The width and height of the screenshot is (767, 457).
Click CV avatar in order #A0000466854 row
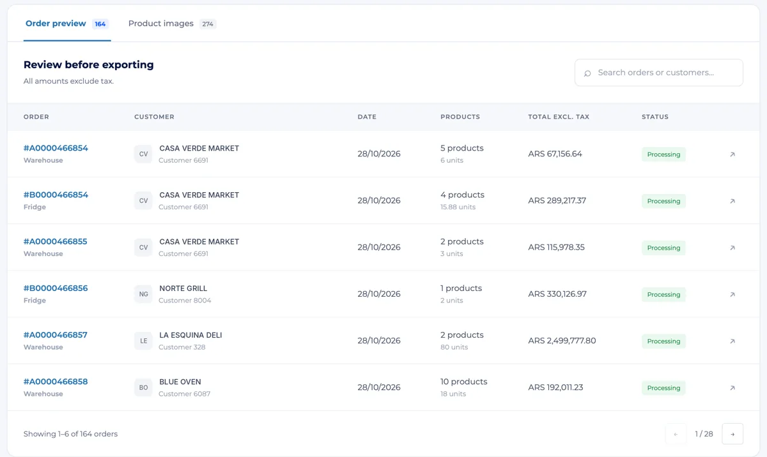pyautogui.click(x=143, y=154)
